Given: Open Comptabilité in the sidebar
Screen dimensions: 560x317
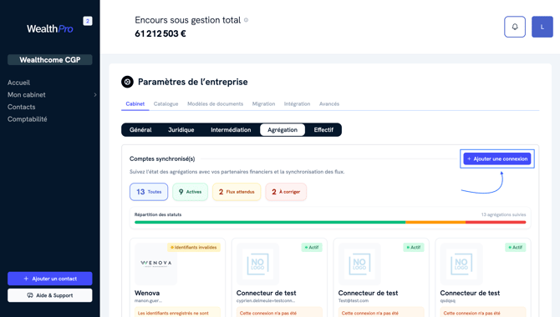Looking at the screenshot, I should pos(27,119).
